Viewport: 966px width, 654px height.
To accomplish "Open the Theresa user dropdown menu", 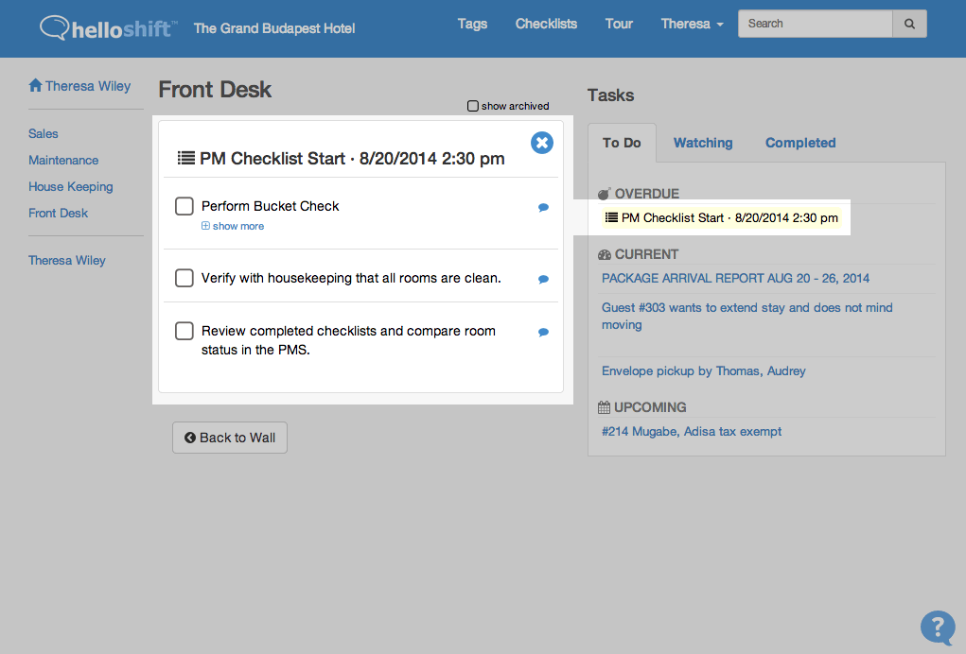I will [x=692, y=24].
